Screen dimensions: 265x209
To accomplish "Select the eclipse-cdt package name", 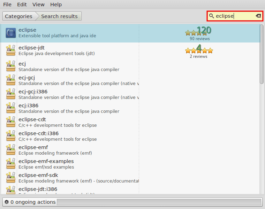I will [x=32, y=119].
